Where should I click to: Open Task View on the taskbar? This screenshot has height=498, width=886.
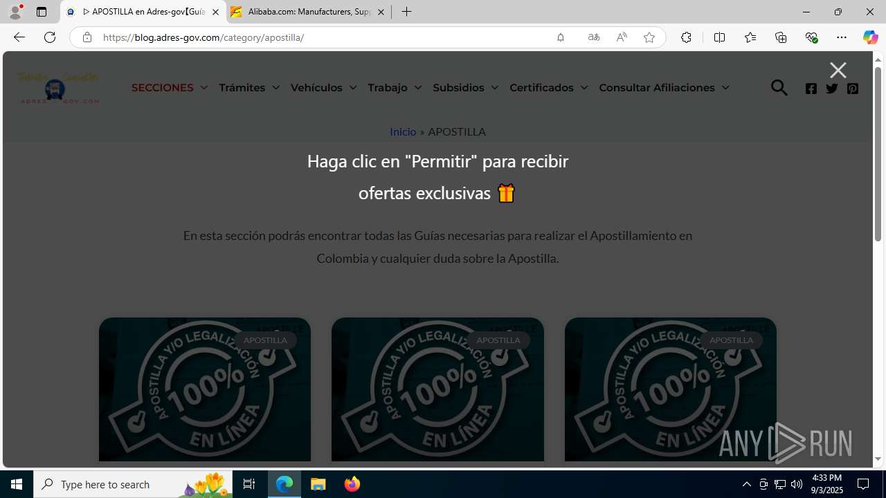point(249,484)
